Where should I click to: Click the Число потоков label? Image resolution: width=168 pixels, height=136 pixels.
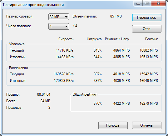tap(18, 26)
